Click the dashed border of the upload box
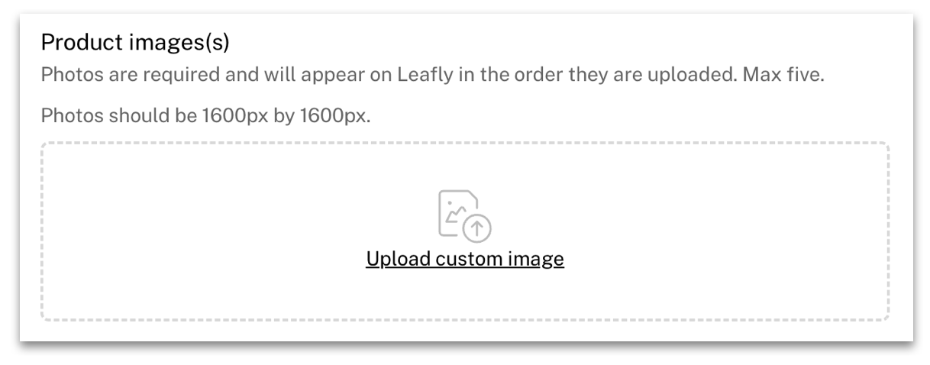Screen dimensions: 930x365 (x=465, y=143)
